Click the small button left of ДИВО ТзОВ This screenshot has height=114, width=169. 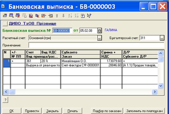tap(5, 24)
